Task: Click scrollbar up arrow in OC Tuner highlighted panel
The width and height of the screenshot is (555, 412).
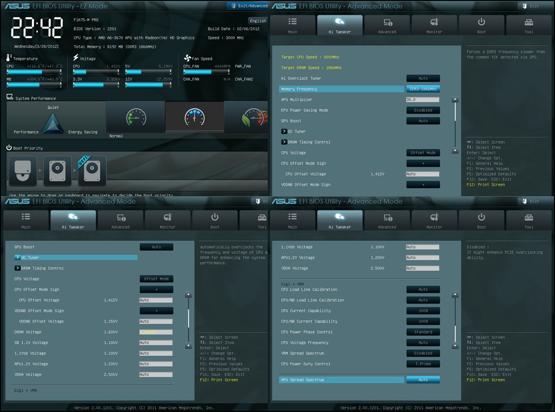Action: 188,294
